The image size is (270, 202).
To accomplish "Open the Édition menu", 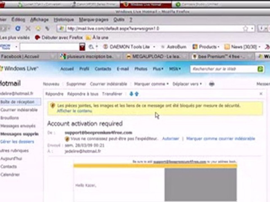I will click(x=18, y=20).
